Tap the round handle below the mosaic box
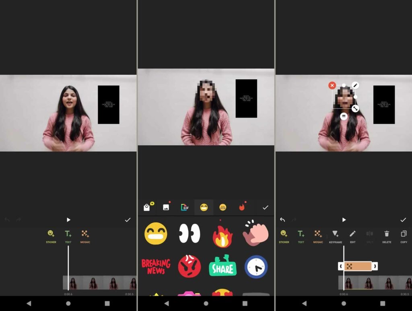This screenshot has width=412, height=311. [344, 116]
